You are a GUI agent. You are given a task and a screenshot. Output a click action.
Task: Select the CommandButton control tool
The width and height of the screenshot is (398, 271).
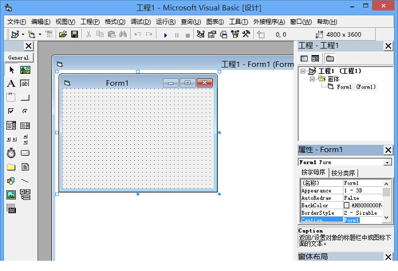(25, 98)
